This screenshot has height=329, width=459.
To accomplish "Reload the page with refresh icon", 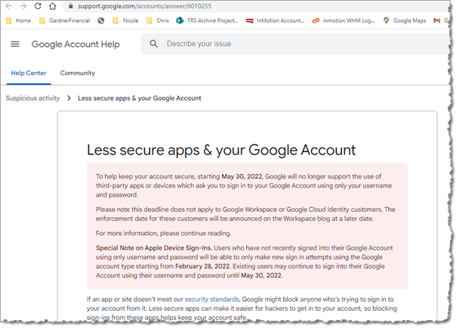I will tap(37, 6).
